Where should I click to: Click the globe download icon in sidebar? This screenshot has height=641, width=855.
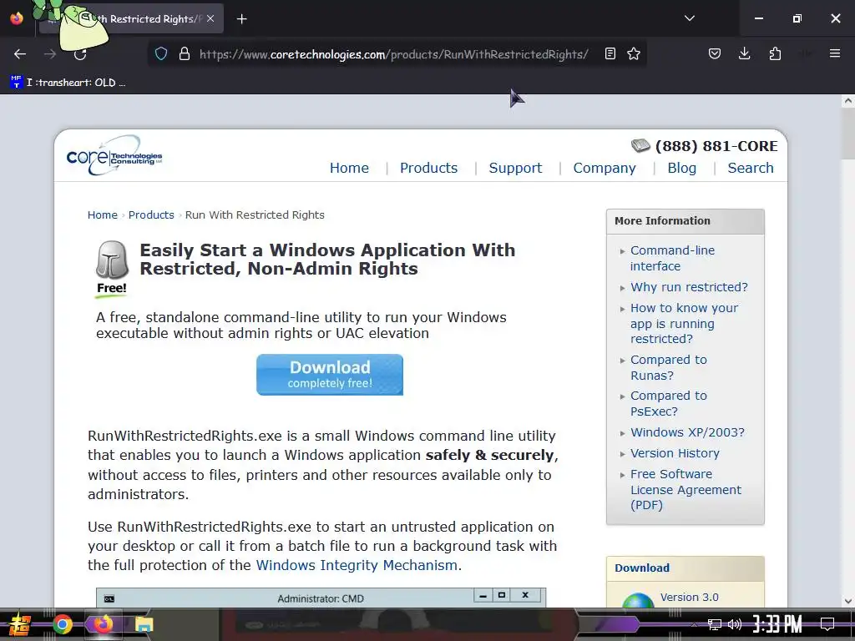638,600
